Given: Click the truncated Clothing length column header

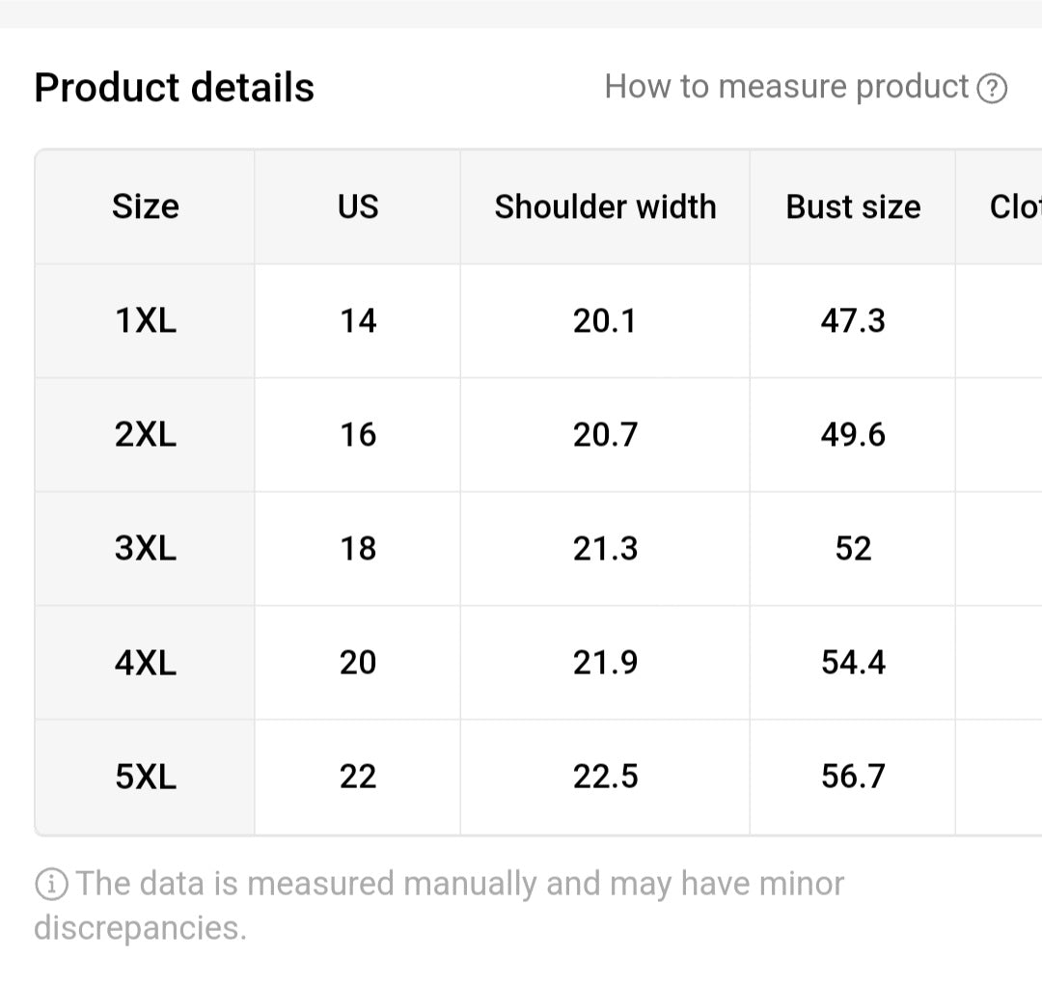Looking at the screenshot, I should 1013,206.
